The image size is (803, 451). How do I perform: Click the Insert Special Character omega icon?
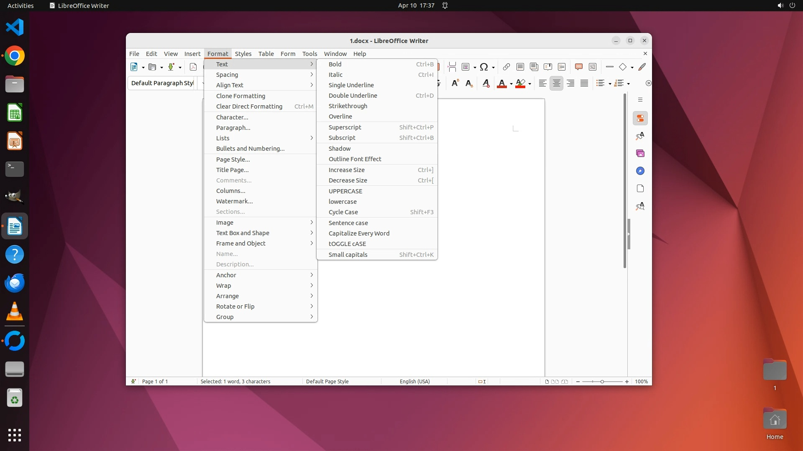tap(484, 67)
